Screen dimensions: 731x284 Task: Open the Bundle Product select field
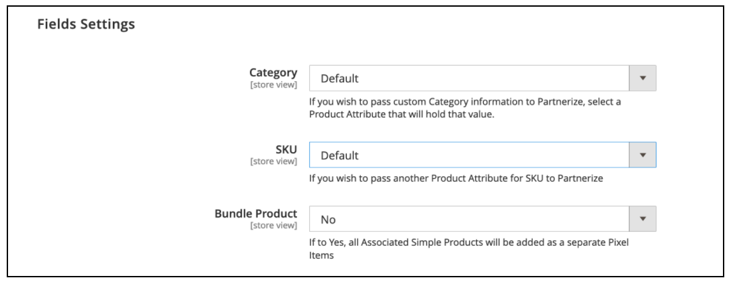pos(482,219)
